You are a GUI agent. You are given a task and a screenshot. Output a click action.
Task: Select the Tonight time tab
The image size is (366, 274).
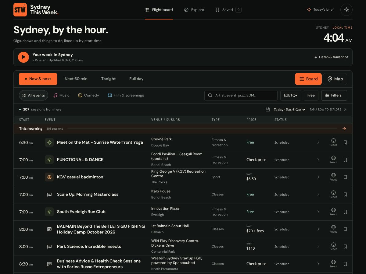(108, 79)
